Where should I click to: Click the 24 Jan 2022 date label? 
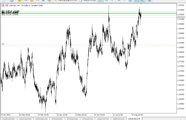click(5, 115)
